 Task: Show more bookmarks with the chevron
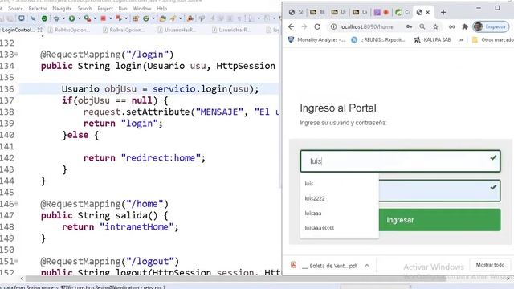(461, 40)
